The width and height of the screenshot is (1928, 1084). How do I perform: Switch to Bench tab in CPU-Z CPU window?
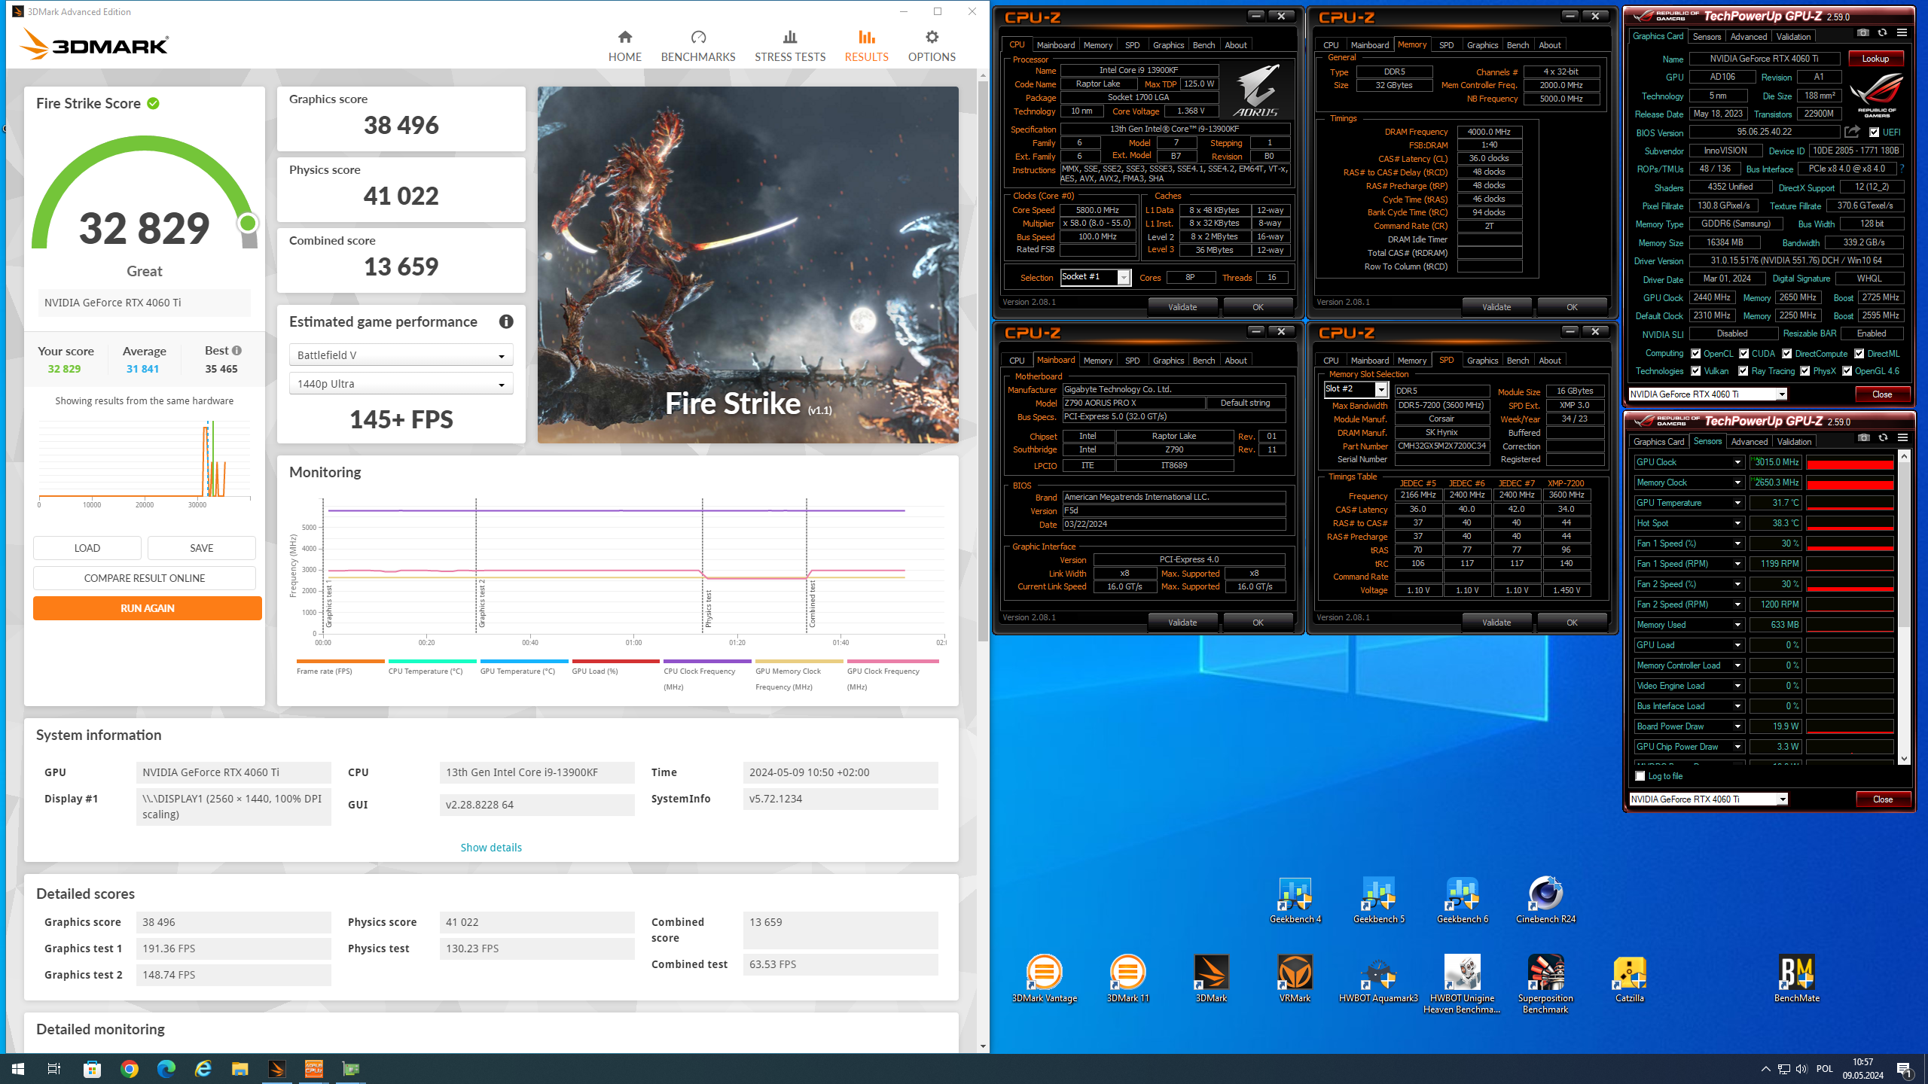(x=1203, y=45)
